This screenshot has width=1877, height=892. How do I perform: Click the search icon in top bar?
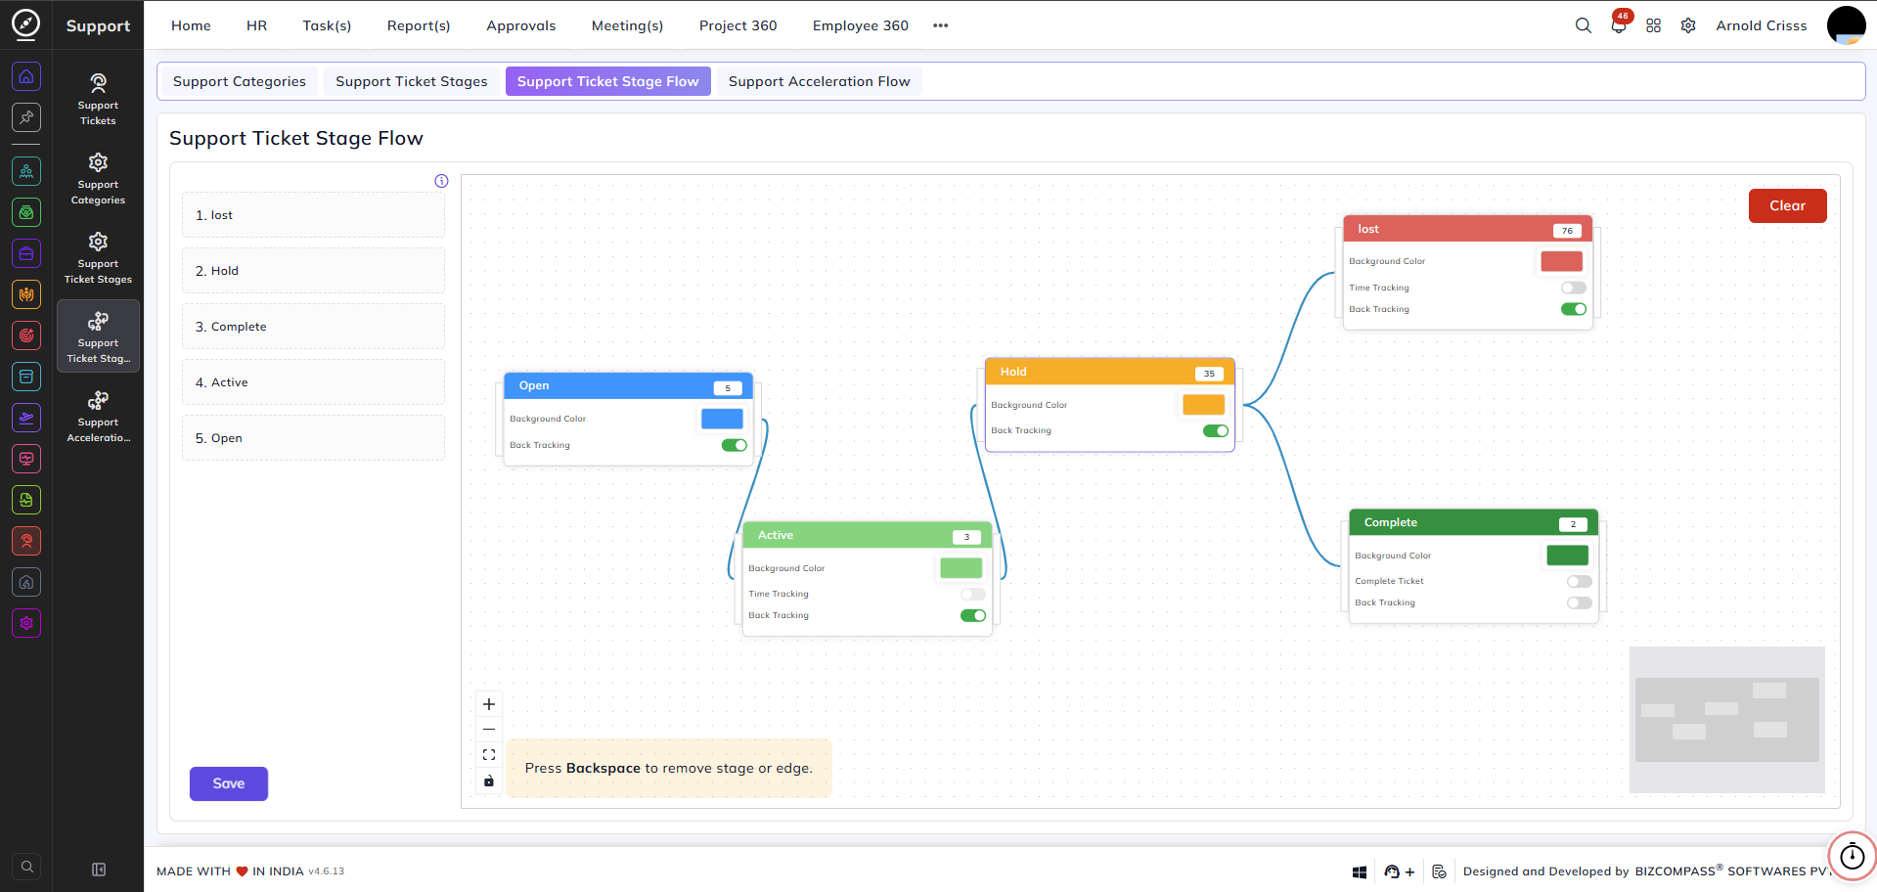point(1583,25)
